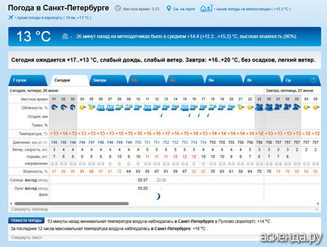The height and width of the screenshot is (247, 327).
Task: Click the airplane icon for airport archive
Action: [x=10, y=18]
